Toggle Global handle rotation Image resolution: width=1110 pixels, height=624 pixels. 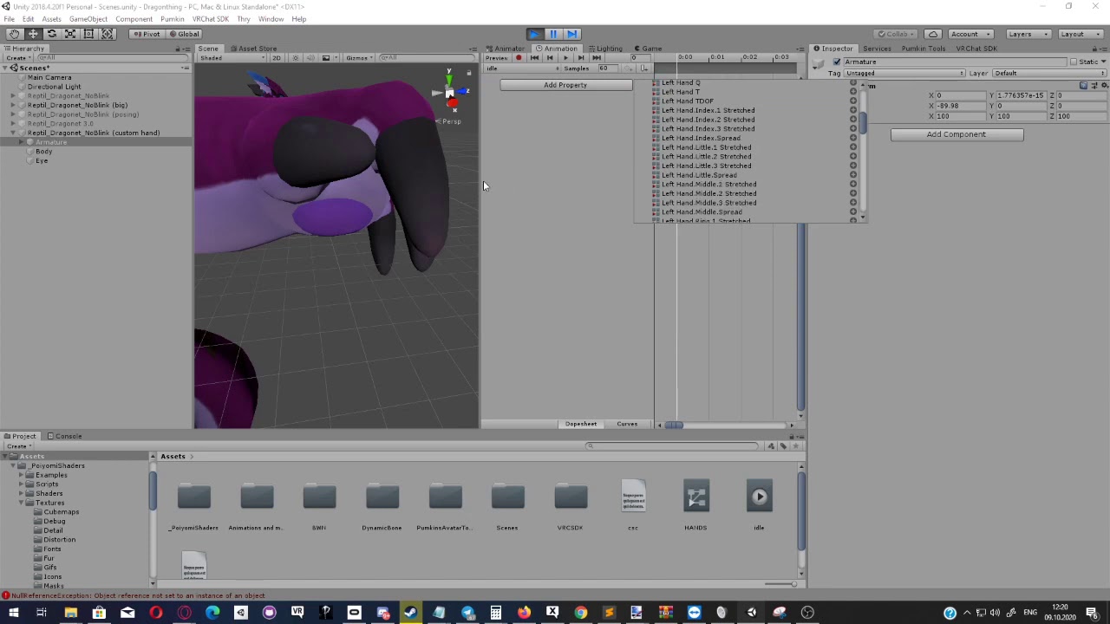pos(184,34)
